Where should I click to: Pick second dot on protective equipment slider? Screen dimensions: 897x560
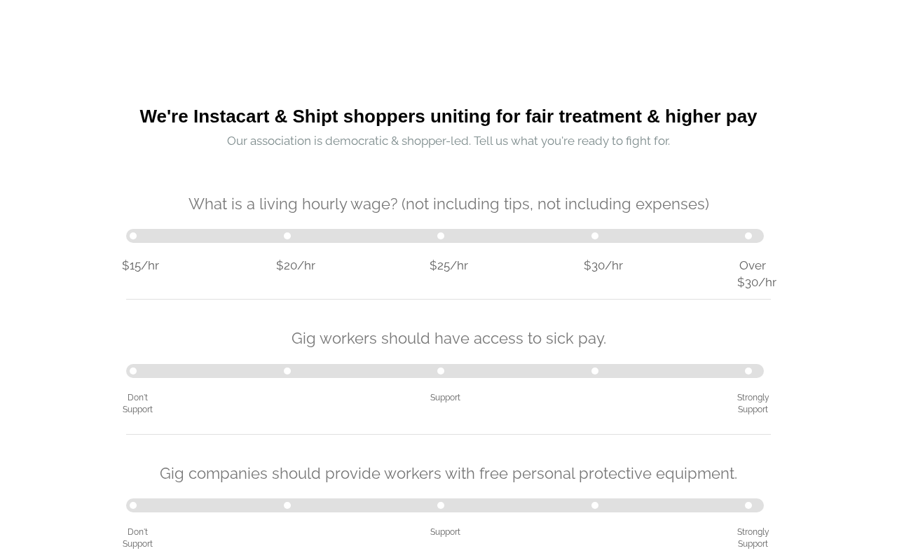(x=287, y=505)
